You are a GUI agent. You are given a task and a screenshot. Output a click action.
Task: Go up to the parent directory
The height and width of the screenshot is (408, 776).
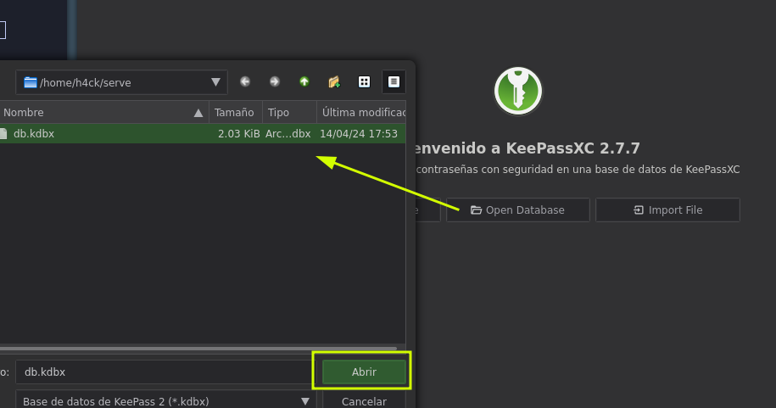coord(304,82)
